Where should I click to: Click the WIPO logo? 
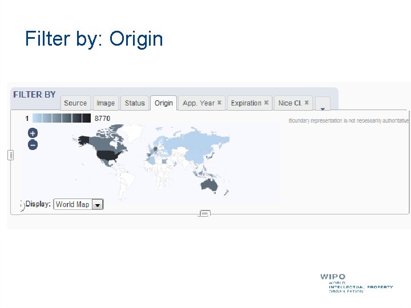[356, 283]
